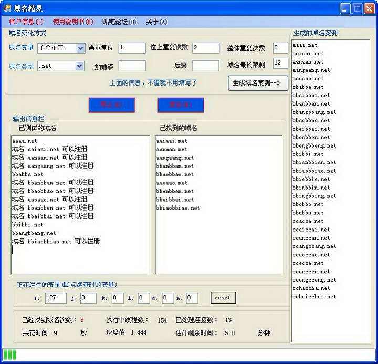This screenshot has width=378, height=364.
Task: Select ccecce.net in generated domain list
Action: tap(308, 263)
